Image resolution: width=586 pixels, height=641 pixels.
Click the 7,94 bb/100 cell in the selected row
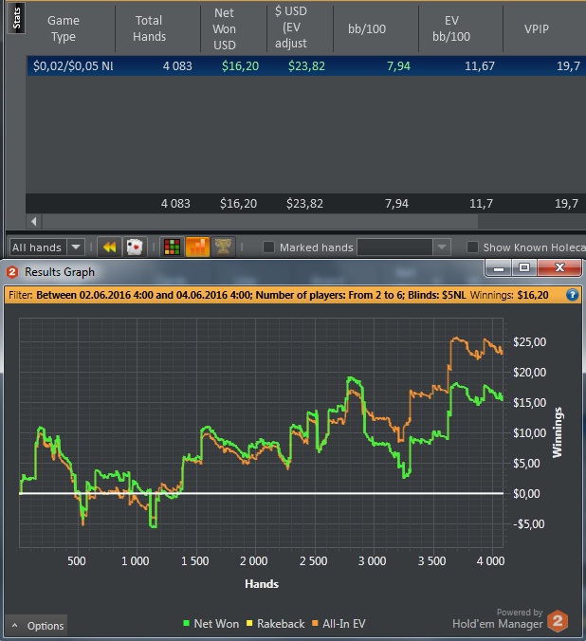[x=398, y=65]
